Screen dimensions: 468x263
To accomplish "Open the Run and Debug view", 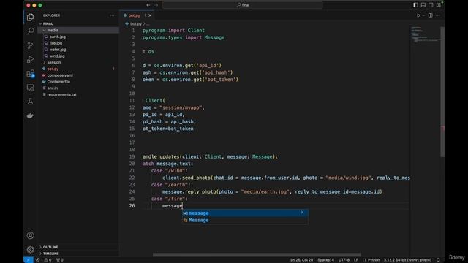I will coord(30,59).
